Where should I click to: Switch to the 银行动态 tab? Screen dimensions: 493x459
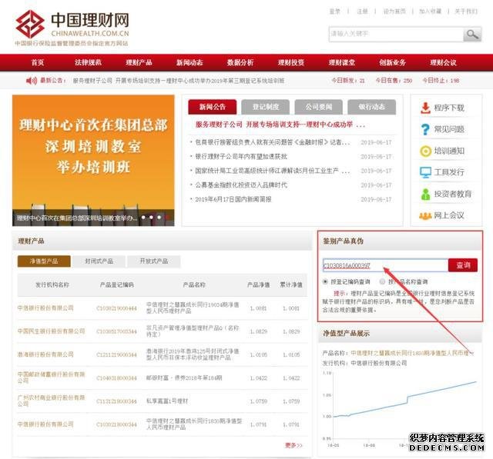point(371,107)
